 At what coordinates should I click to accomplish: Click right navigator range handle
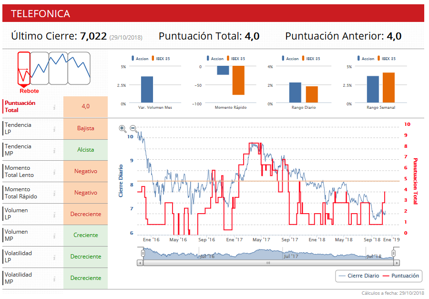[393, 253]
